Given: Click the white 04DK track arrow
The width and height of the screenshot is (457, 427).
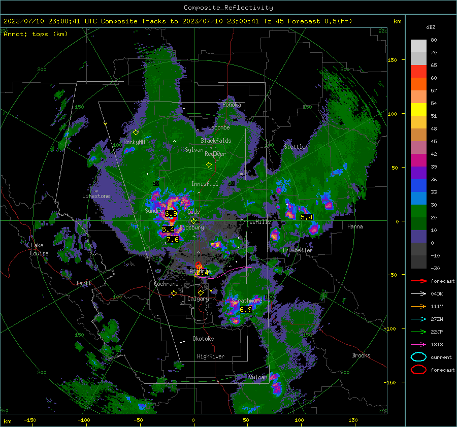Looking at the screenshot, I should click(x=418, y=294).
